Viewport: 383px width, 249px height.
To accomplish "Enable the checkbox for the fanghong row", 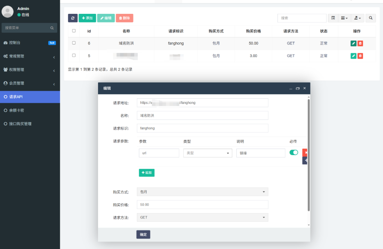I will click(x=74, y=43).
